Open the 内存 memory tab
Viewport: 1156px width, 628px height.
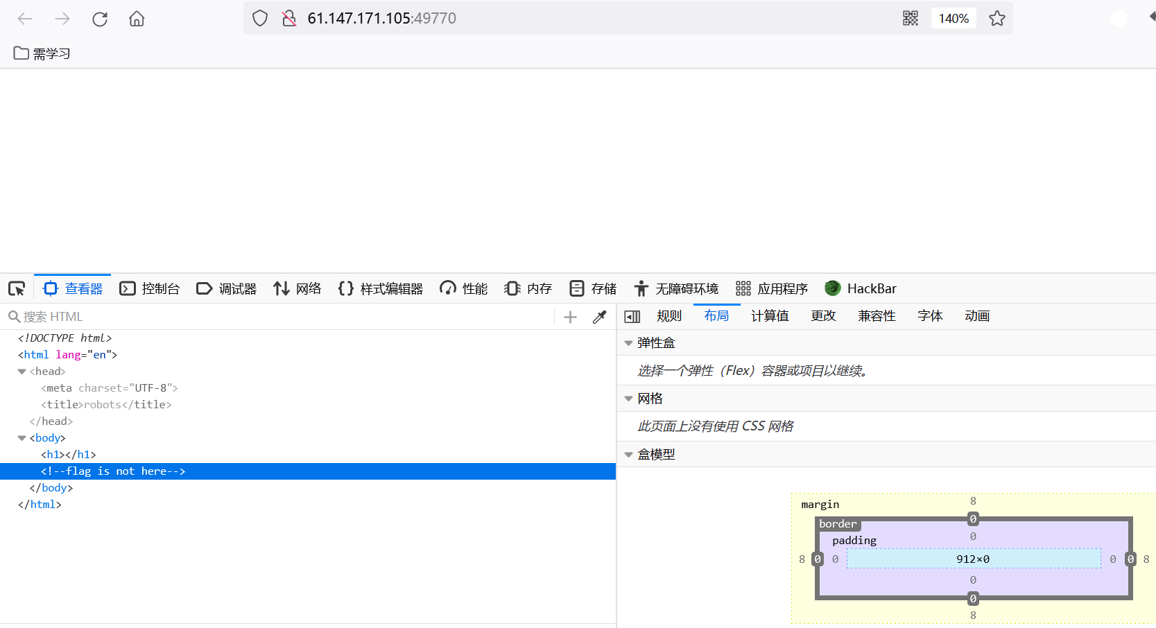528,288
